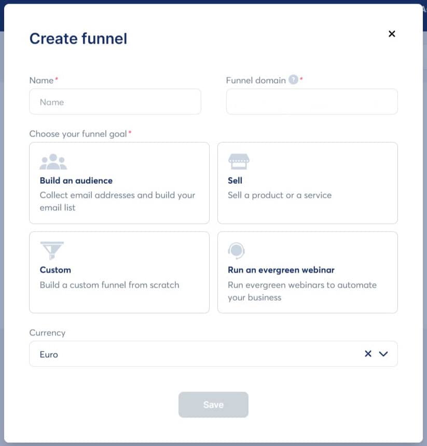The height and width of the screenshot is (446, 427).
Task: Choose the Sell a product goal card
Action: (x=307, y=182)
